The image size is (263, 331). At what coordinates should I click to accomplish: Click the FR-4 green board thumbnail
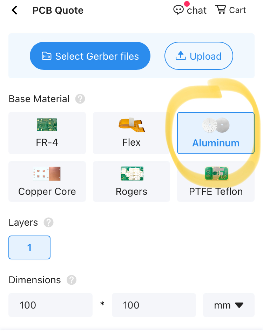click(47, 125)
